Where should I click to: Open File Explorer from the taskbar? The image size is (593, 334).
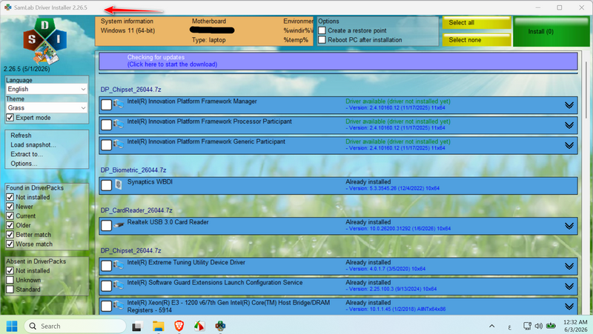(x=158, y=326)
